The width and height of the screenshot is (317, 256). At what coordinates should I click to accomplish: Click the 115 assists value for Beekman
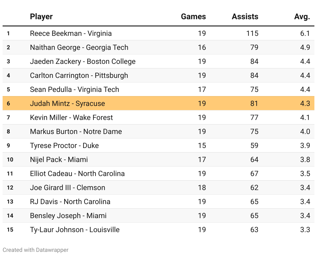click(252, 33)
